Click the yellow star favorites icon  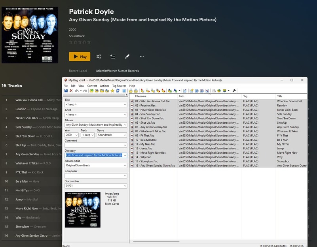click(x=112, y=91)
